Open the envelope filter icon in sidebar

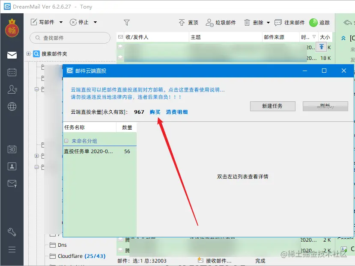coord(12,183)
